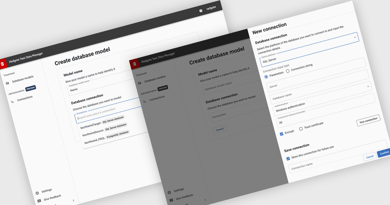Viewport: 390px width, 205px height.
Task: Collapse the dimmed front window sidebar chevron
Action: [x=205, y=199]
